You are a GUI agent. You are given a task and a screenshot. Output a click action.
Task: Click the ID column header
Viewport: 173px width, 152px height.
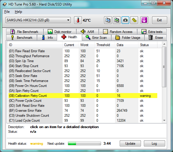click(x=35, y=45)
